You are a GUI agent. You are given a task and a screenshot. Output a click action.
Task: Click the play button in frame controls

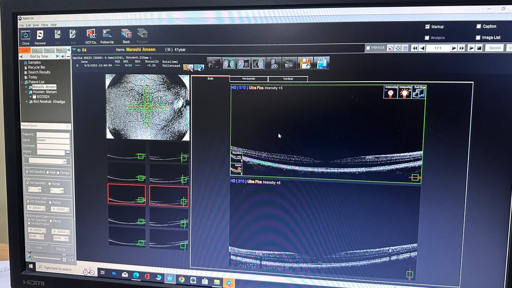click(472, 48)
